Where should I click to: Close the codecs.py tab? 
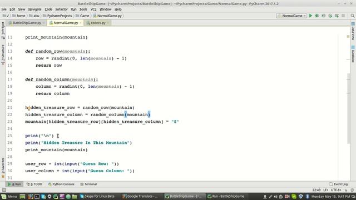(108, 23)
